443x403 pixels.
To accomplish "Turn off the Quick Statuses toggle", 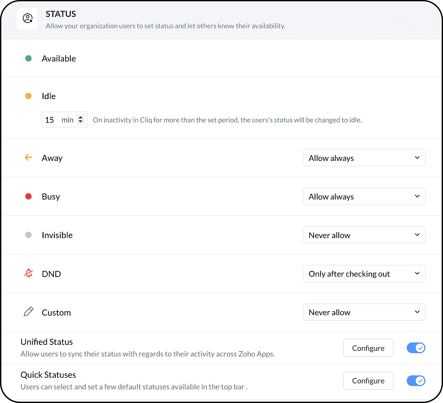I will [416, 381].
